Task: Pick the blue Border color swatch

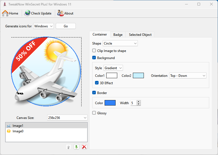Action: [110, 103]
